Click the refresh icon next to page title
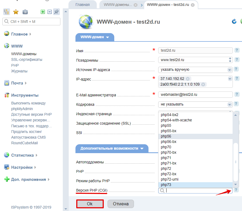The height and width of the screenshot is (211, 242). tap(234, 22)
